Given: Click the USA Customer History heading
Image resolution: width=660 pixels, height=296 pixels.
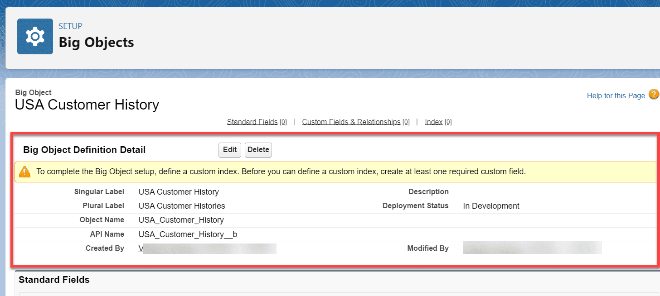Looking at the screenshot, I should point(87,105).
